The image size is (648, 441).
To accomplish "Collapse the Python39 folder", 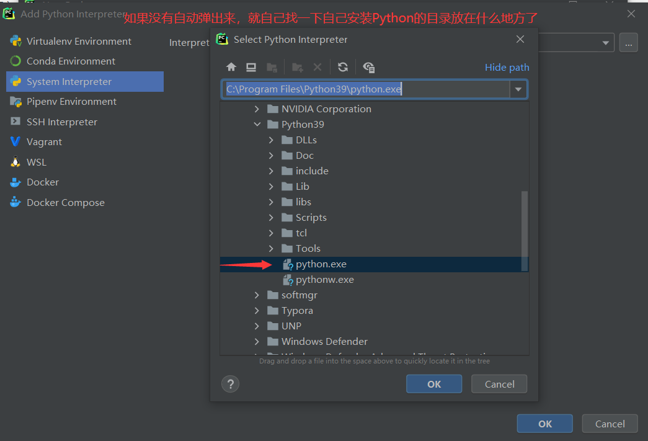I will (257, 125).
